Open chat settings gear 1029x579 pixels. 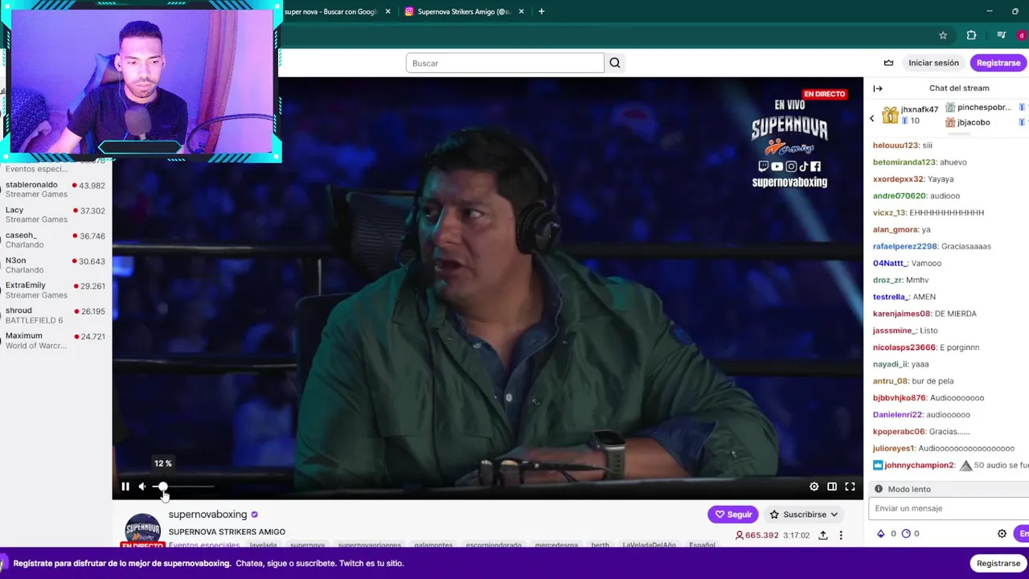(1002, 533)
